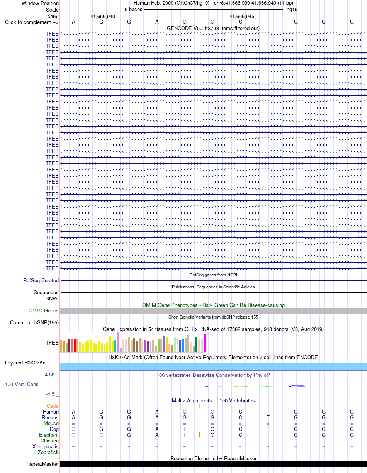367x473 pixels.
Task: Click the 'hg19' text beside scale bar
Action: point(292,10)
